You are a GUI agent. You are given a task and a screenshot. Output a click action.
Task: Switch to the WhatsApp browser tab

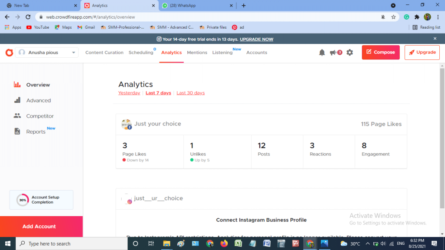[x=198, y=5]
